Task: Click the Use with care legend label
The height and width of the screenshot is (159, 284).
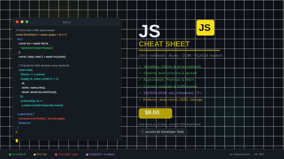Action: pyautogui.click(x=68, y=154)
